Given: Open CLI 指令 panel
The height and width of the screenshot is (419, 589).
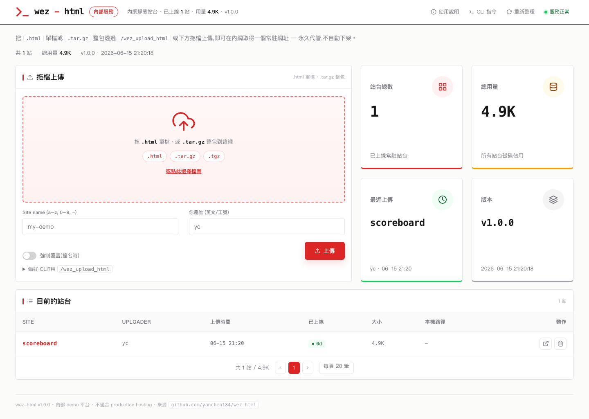Looking at the screenshot, I should 483,12.
